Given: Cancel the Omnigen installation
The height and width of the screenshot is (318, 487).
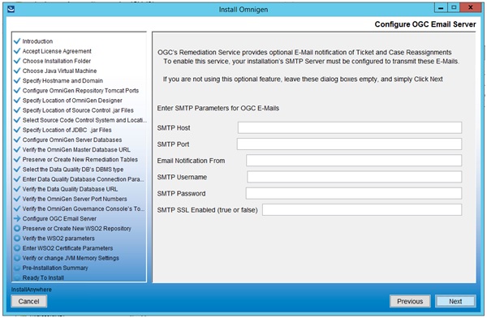Looking at the screenshot, I should click(29, 301).
